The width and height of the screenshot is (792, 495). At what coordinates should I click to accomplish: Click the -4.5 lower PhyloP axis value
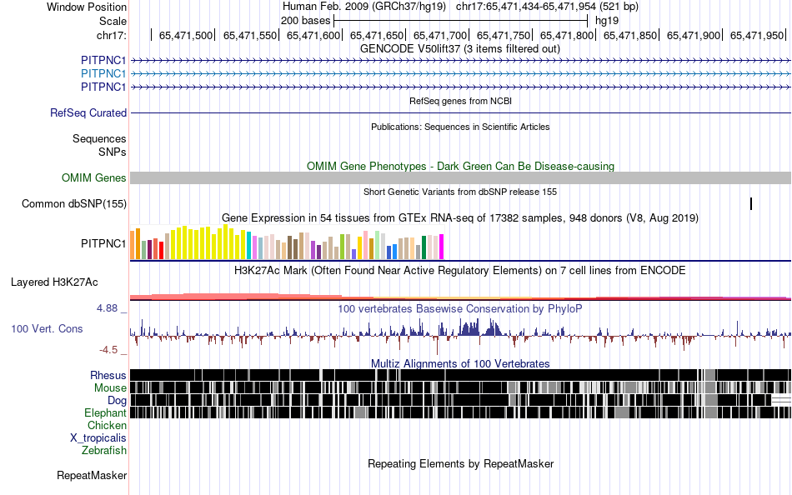tap(108, 349)
